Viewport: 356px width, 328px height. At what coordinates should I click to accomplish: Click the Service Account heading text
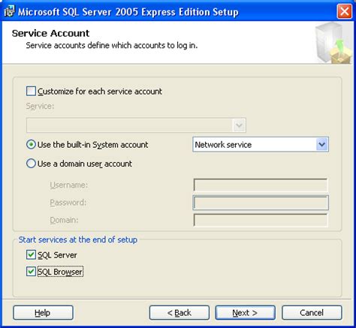(x=50, y=33)
